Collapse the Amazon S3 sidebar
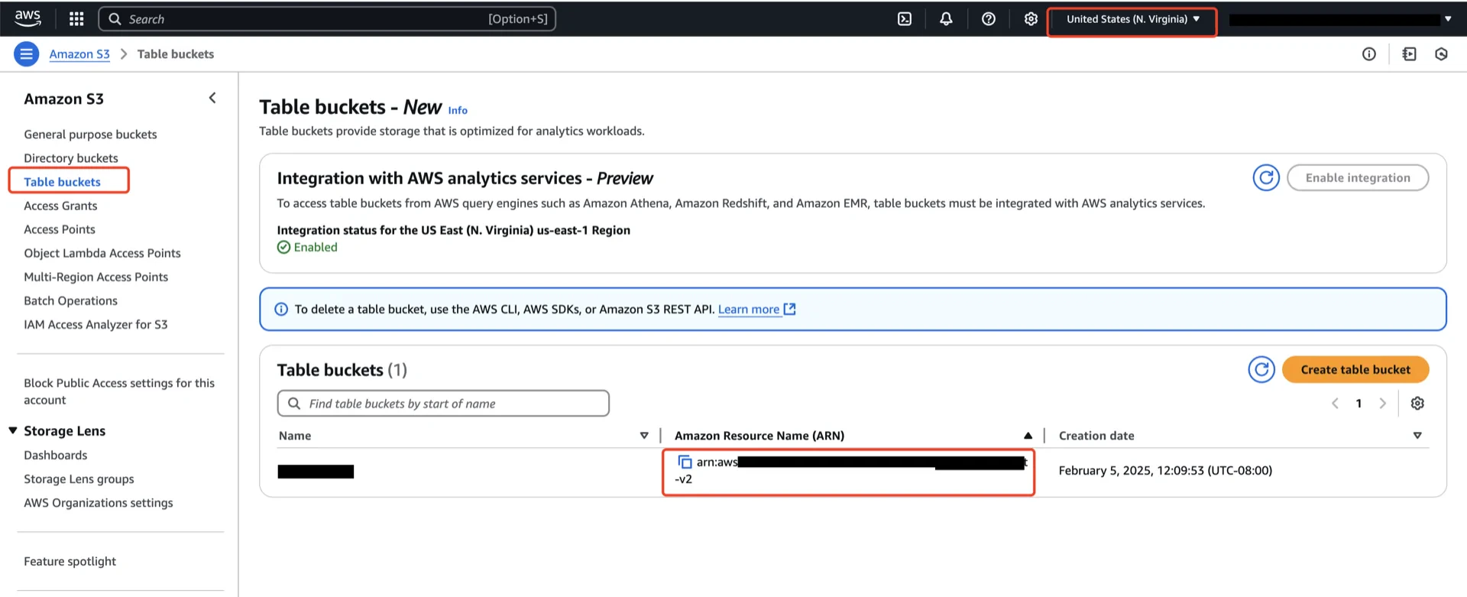The width and height of the screenshot is (1467, 597). tap(212, 98)
